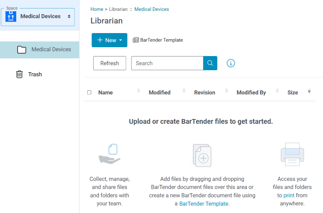Open Medical Devices breadcrumb link
Image resolution: width=323 pixels, height=213 pixels.
(152, 9)
